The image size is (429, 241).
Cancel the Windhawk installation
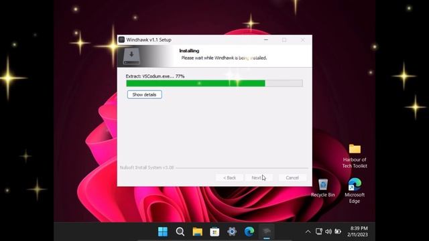coord(292,177)
